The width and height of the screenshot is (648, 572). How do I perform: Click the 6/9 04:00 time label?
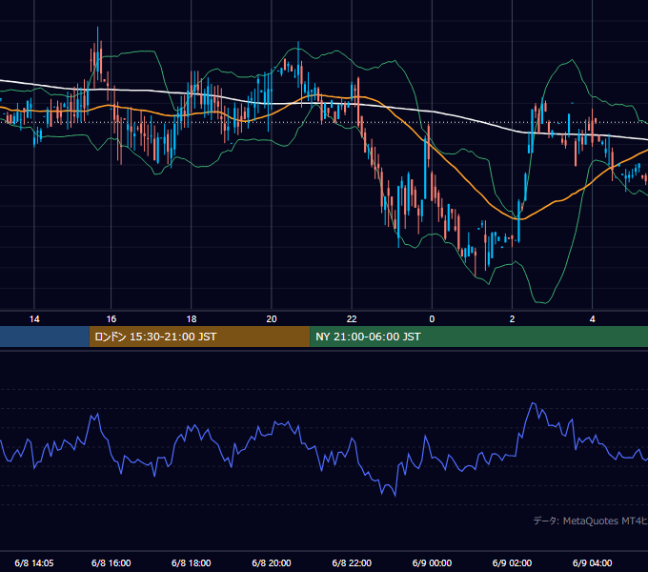pos(592,562)
